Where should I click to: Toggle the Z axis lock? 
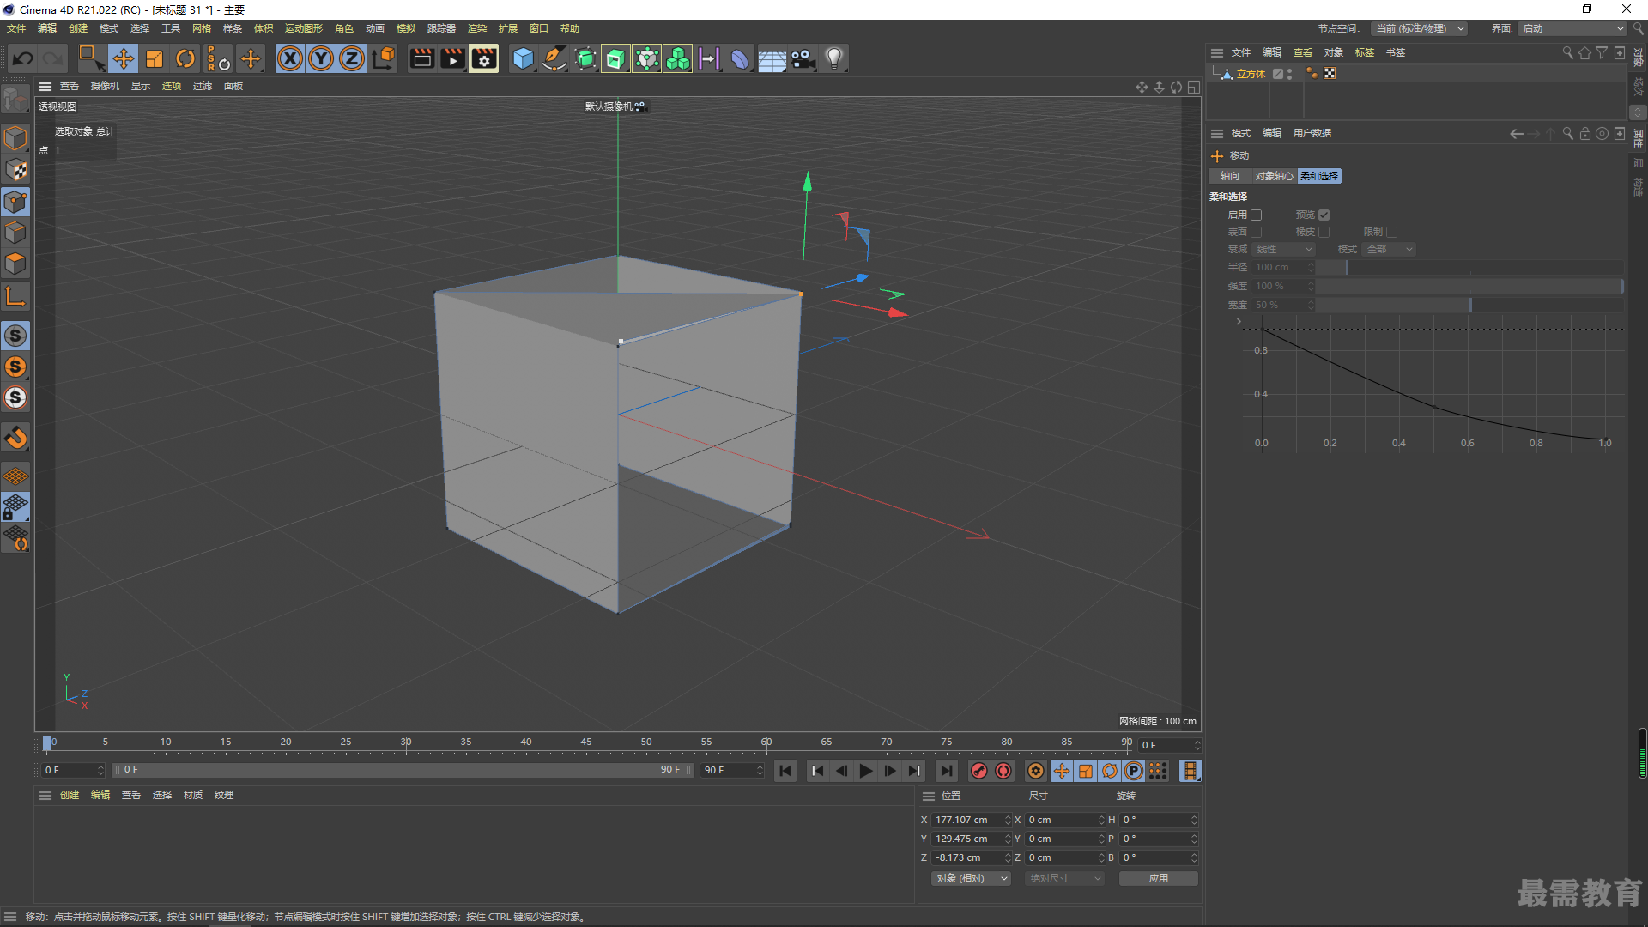(x=352, y=58)
